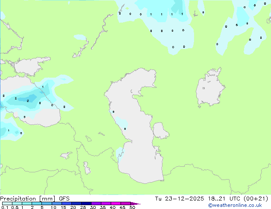The image size is (271, 209).
Task: Click the 15–20 mm legend swatch
Action: pyautogui.click(x=66, y=203)
